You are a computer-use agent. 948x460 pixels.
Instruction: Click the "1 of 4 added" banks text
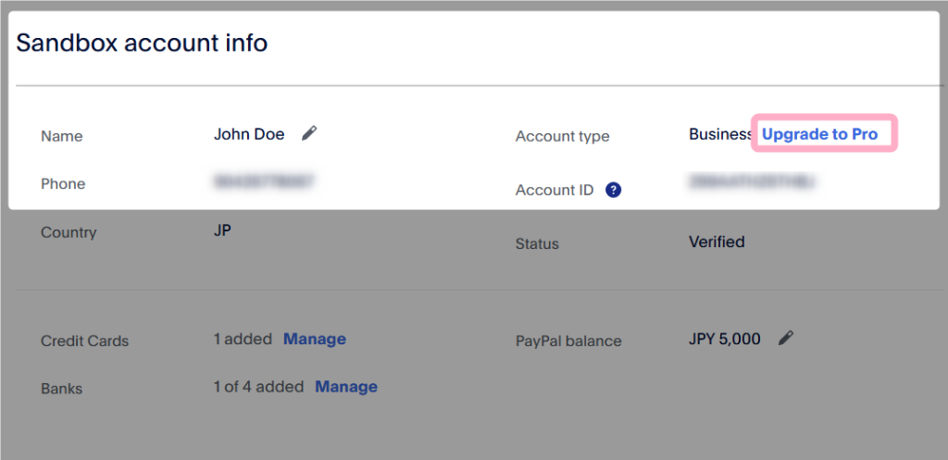pos(258,387)
